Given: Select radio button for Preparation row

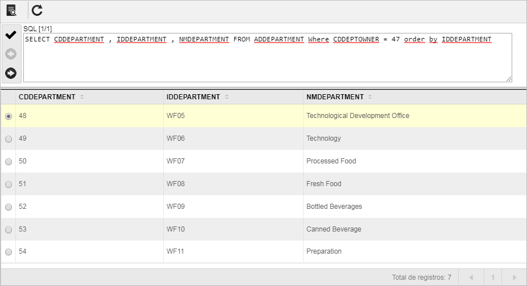Looking at the screenshot, I should (9, 252).
